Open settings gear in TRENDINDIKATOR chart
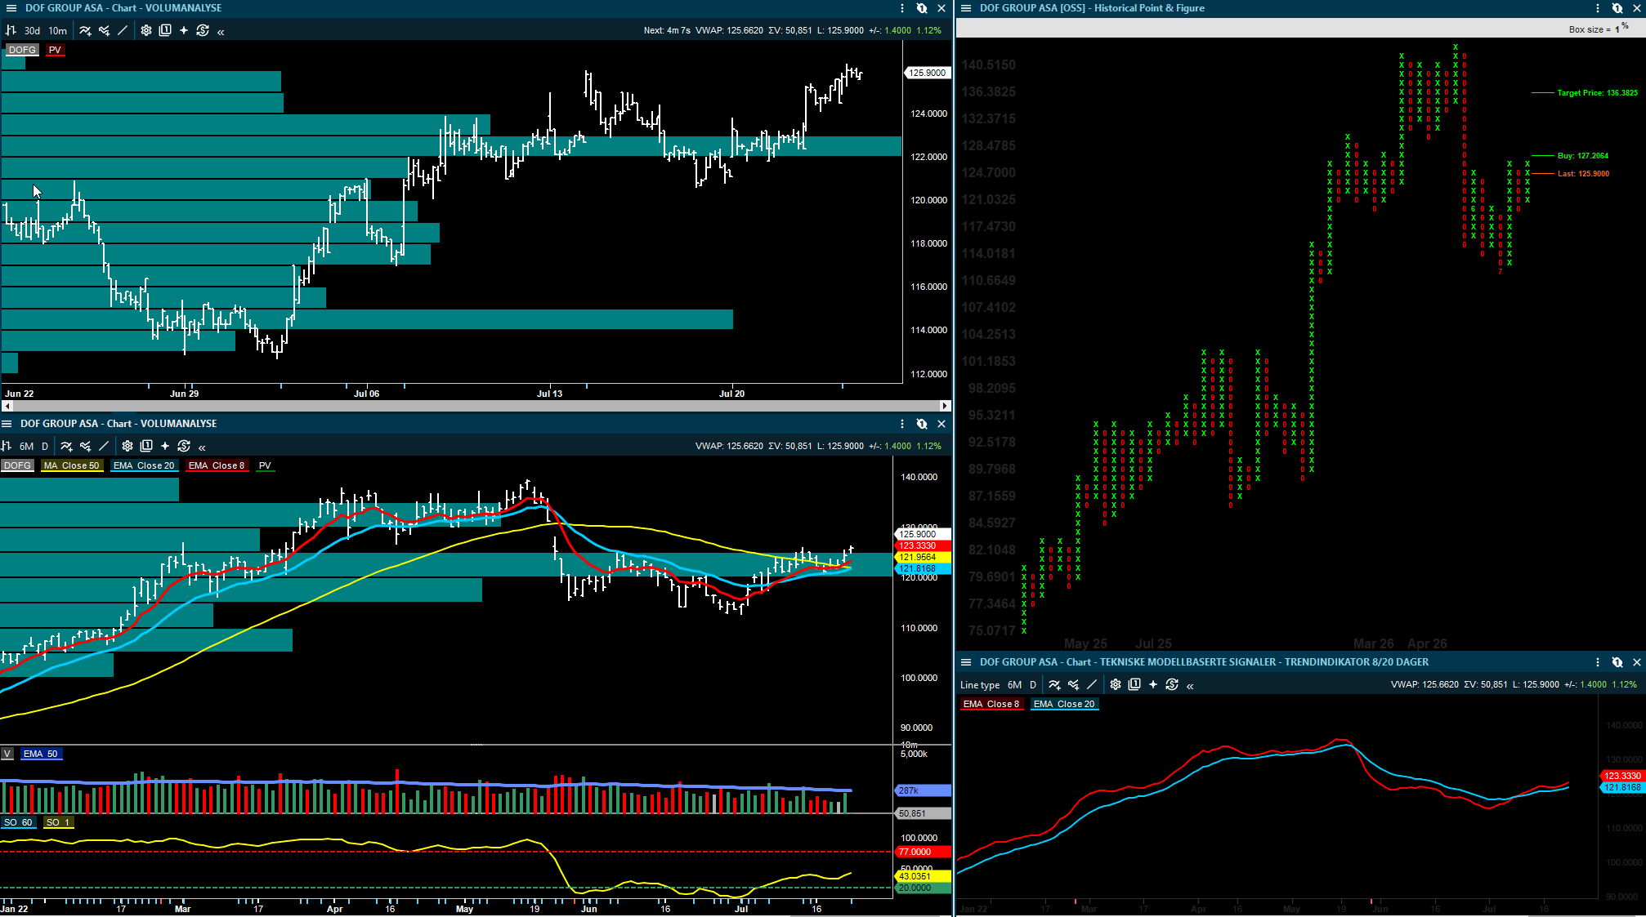The image size is (1646, 917). [x=1116, y=685]
